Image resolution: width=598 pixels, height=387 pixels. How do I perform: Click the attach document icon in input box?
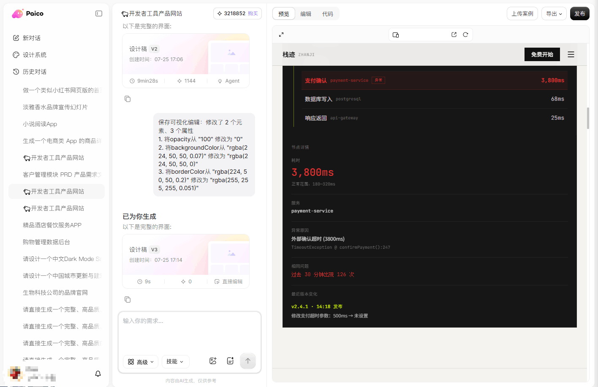(x=230, y=361)
